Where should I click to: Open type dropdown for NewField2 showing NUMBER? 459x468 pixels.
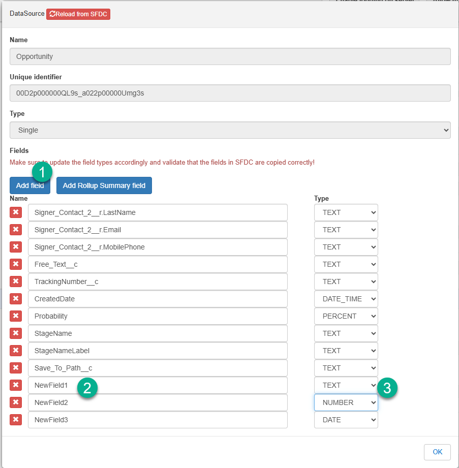coord(346,402)
